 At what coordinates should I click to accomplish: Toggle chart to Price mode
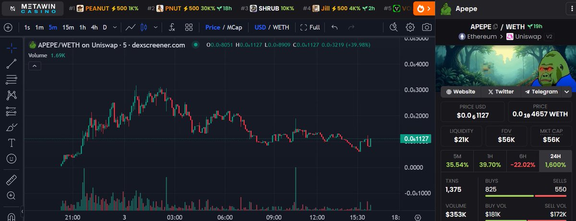pos(213,27)
